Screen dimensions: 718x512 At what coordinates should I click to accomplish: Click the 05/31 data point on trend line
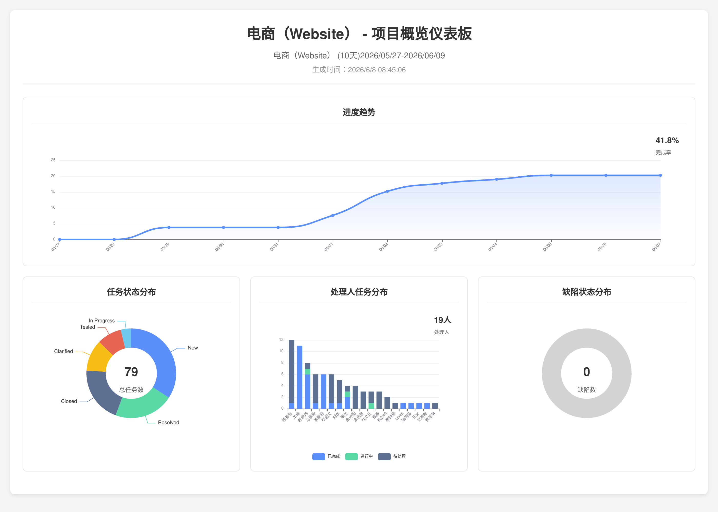pyautogui.click(x=278, y=227)
